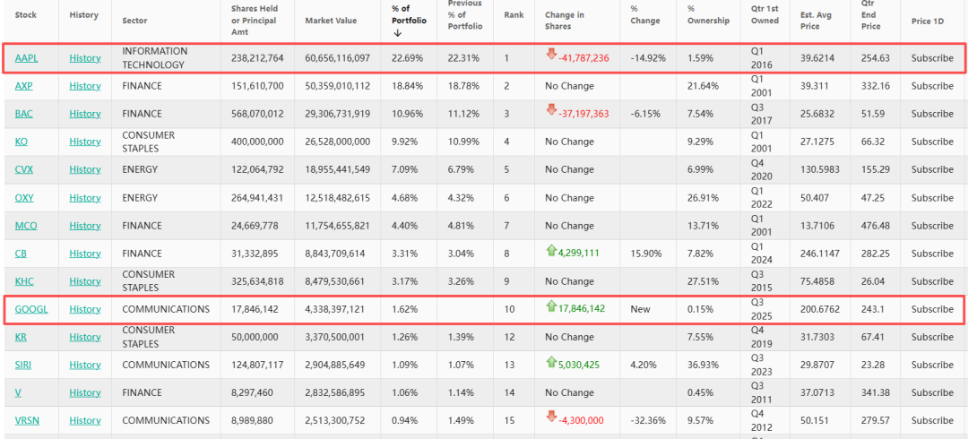The height and width of the screenshot is (439, 968).
Task: Click Subscribe in the AAPL row
Action: pos(932,58)
